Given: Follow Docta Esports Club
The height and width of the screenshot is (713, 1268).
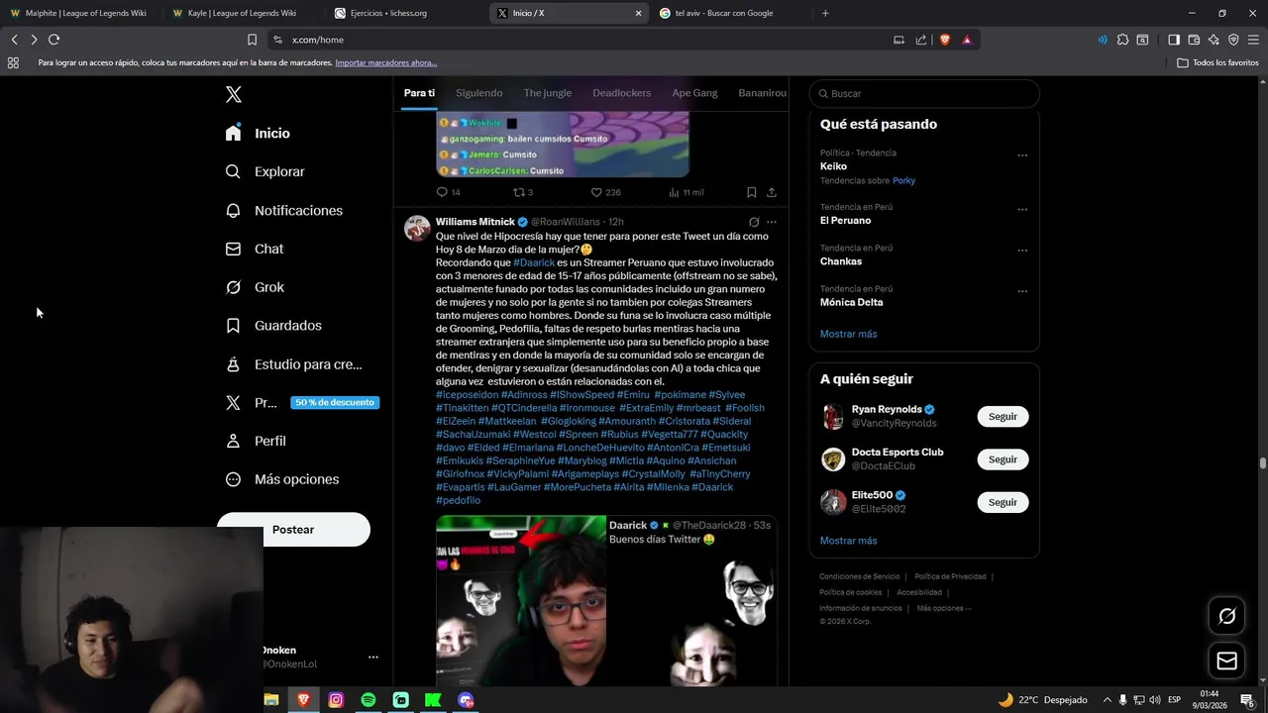Looking at the screenshot, I should click(1003, 459).
